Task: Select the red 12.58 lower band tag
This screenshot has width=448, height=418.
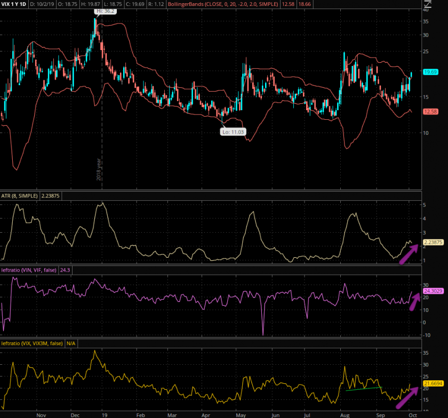Action: click(430, 111)
